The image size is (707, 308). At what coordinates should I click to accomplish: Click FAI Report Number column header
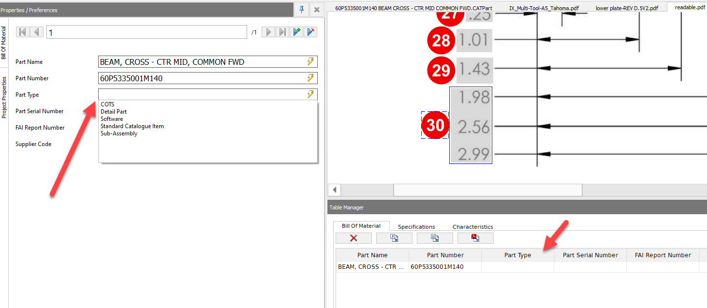[663, 255]
